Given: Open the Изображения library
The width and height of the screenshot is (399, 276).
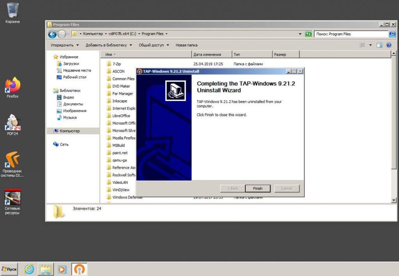Looking at the screenshot, I should click(x=72, y=111).
